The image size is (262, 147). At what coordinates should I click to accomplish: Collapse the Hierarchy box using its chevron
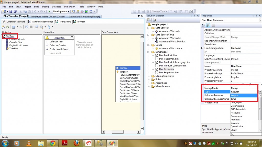pos(72,38)
